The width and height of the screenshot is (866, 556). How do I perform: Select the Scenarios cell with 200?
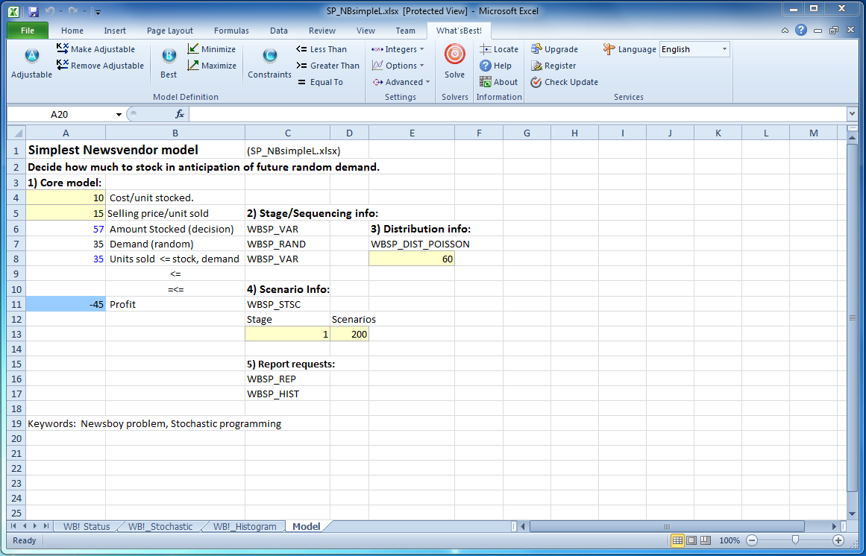[x=350, y=334]
